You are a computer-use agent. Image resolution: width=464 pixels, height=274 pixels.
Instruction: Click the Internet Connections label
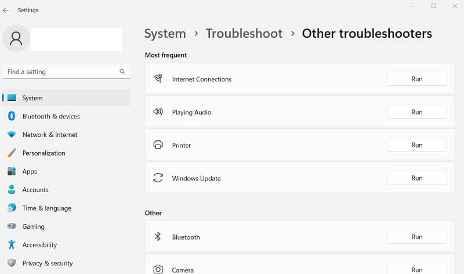pos(202,79)
